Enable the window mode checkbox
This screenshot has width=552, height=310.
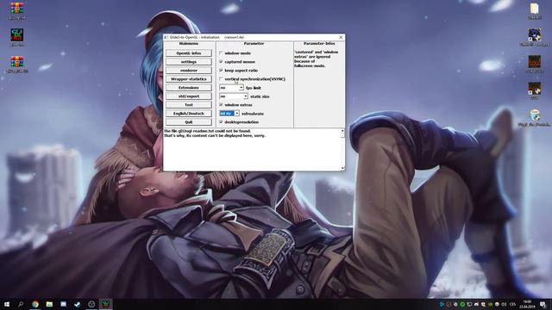(221, 53)
